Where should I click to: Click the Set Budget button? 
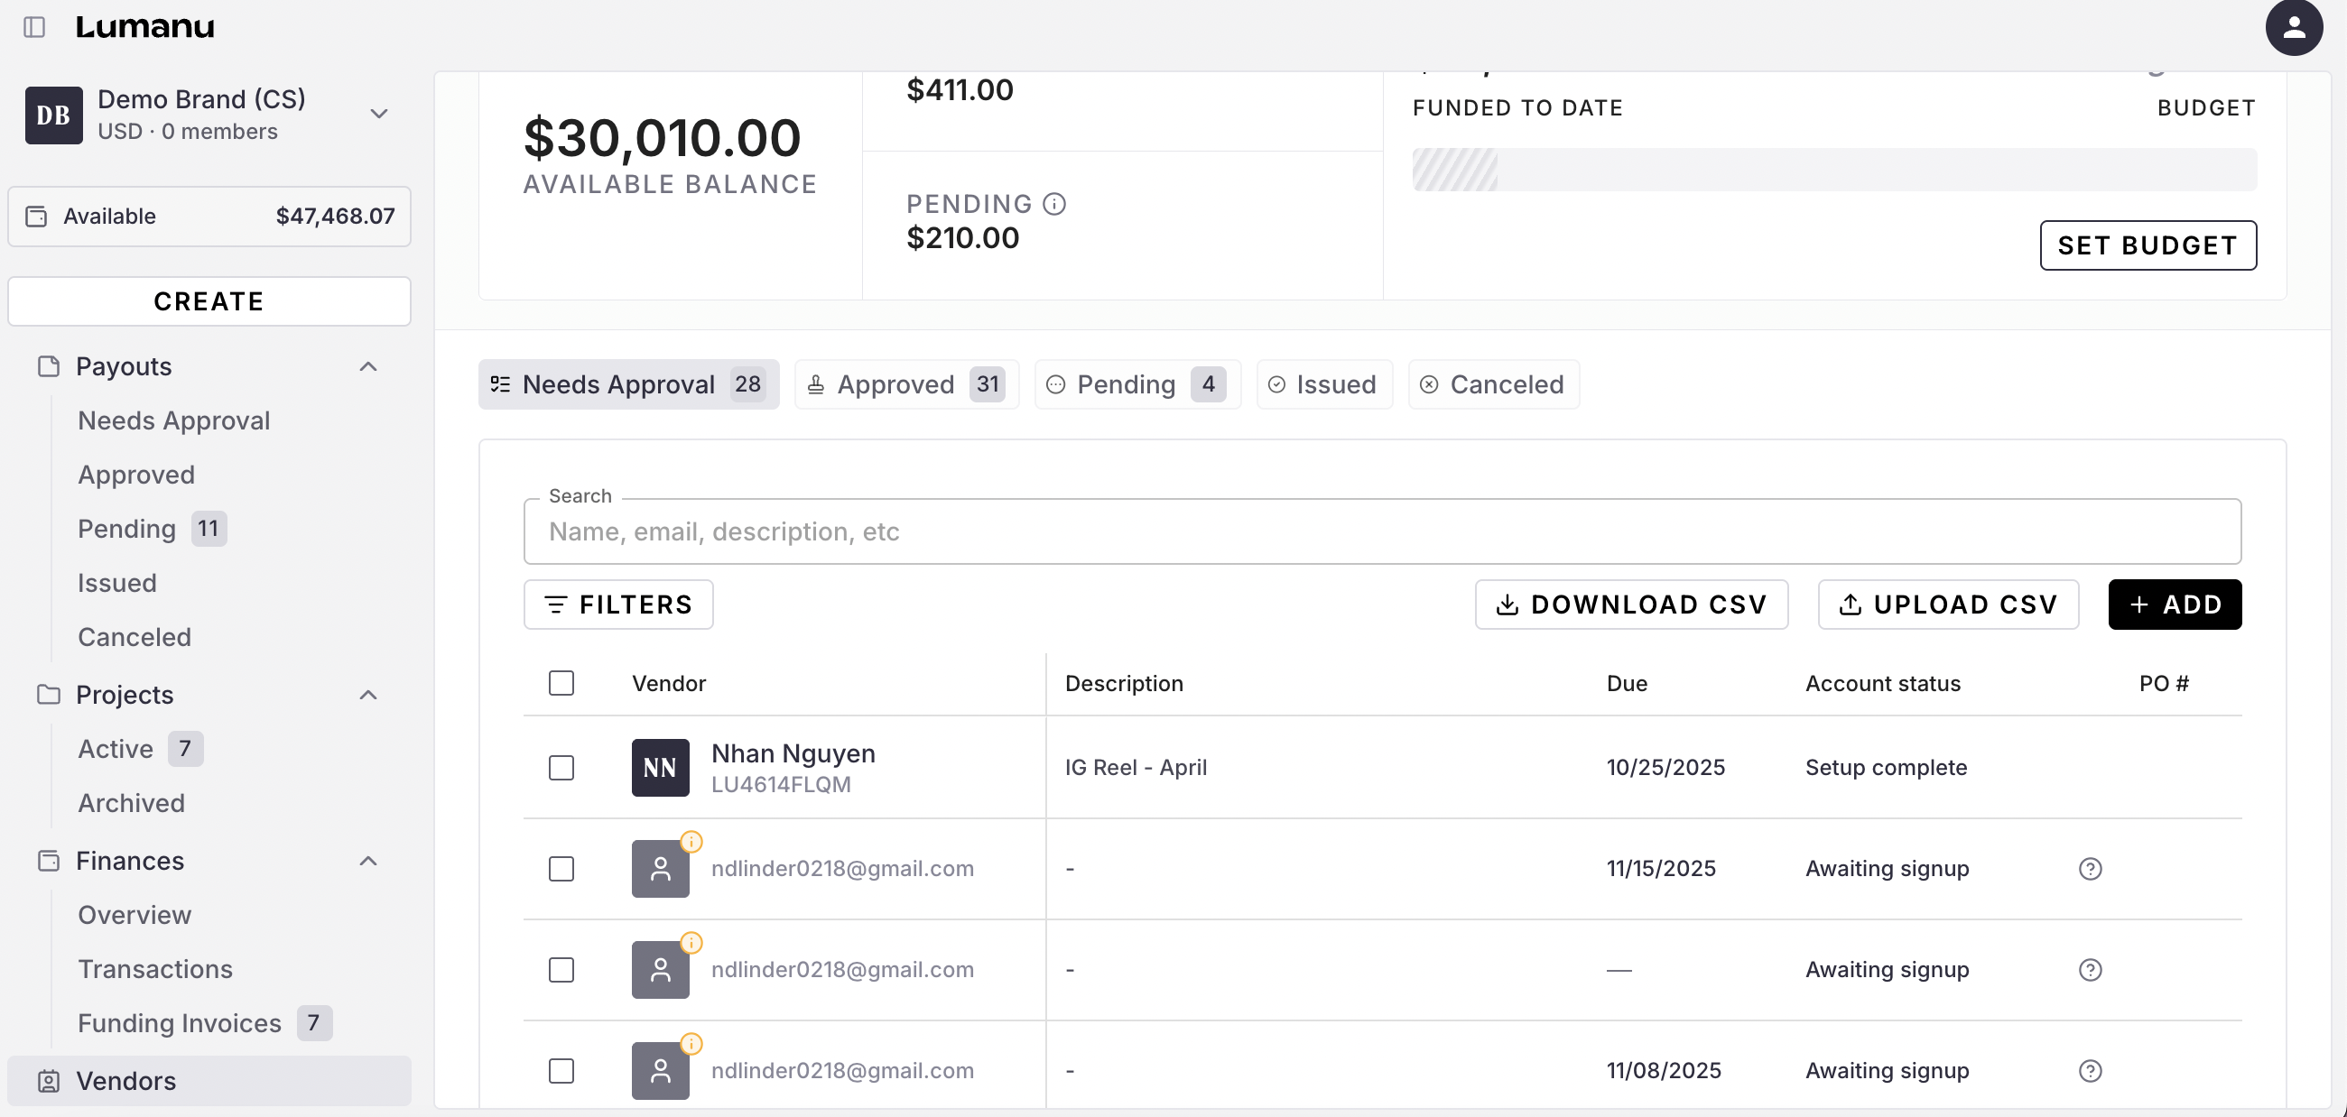pos(2148,245)
